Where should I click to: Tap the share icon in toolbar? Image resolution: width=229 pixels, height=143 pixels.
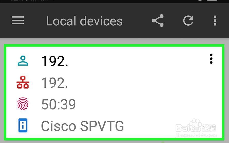(158, 21)
